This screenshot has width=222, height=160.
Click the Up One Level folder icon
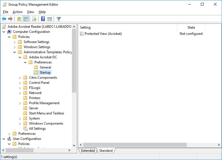[x=19, y=19]
